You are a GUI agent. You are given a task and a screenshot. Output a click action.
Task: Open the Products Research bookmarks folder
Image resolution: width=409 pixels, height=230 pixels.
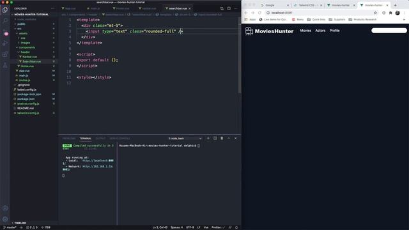point(362,20)
